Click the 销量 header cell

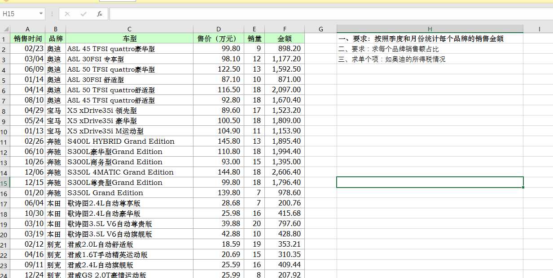pyautogui.click(x=254, y=38)
